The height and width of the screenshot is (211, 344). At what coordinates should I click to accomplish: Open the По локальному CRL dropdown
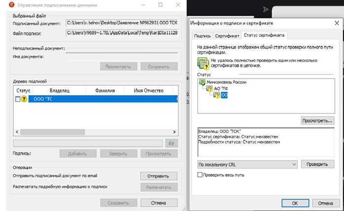click(x=247, y=164)
